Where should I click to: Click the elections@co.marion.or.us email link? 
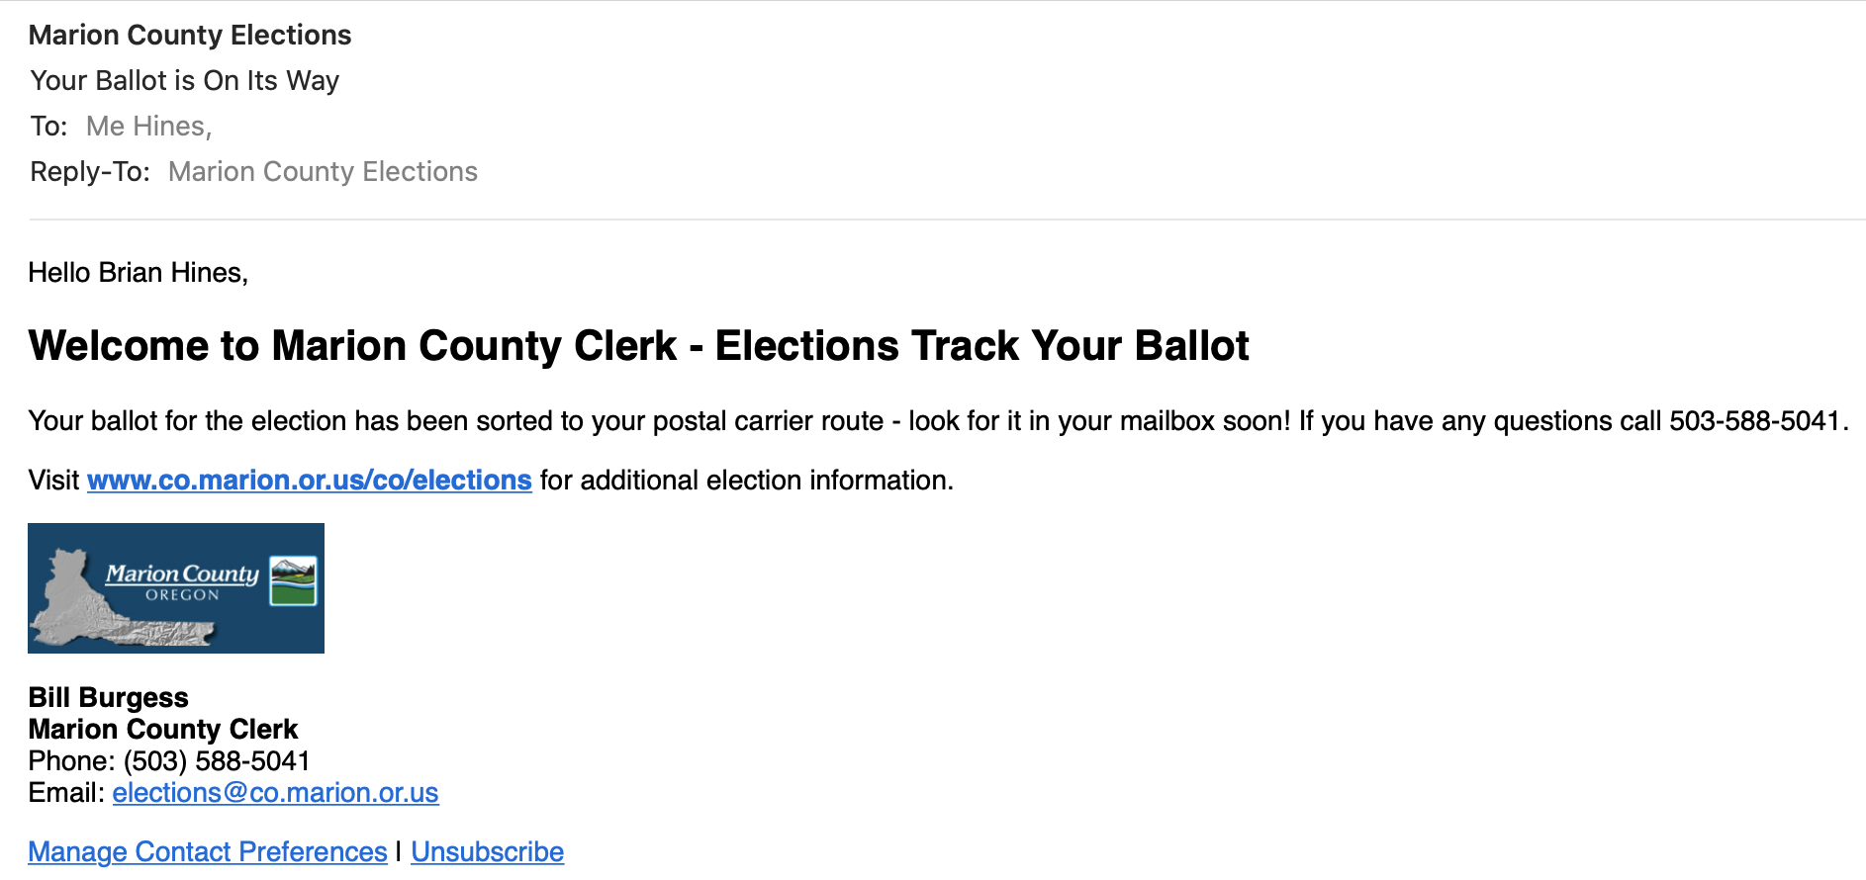pos(275,793)
